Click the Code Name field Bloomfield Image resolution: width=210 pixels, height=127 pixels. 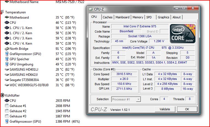tap(126, 31)
